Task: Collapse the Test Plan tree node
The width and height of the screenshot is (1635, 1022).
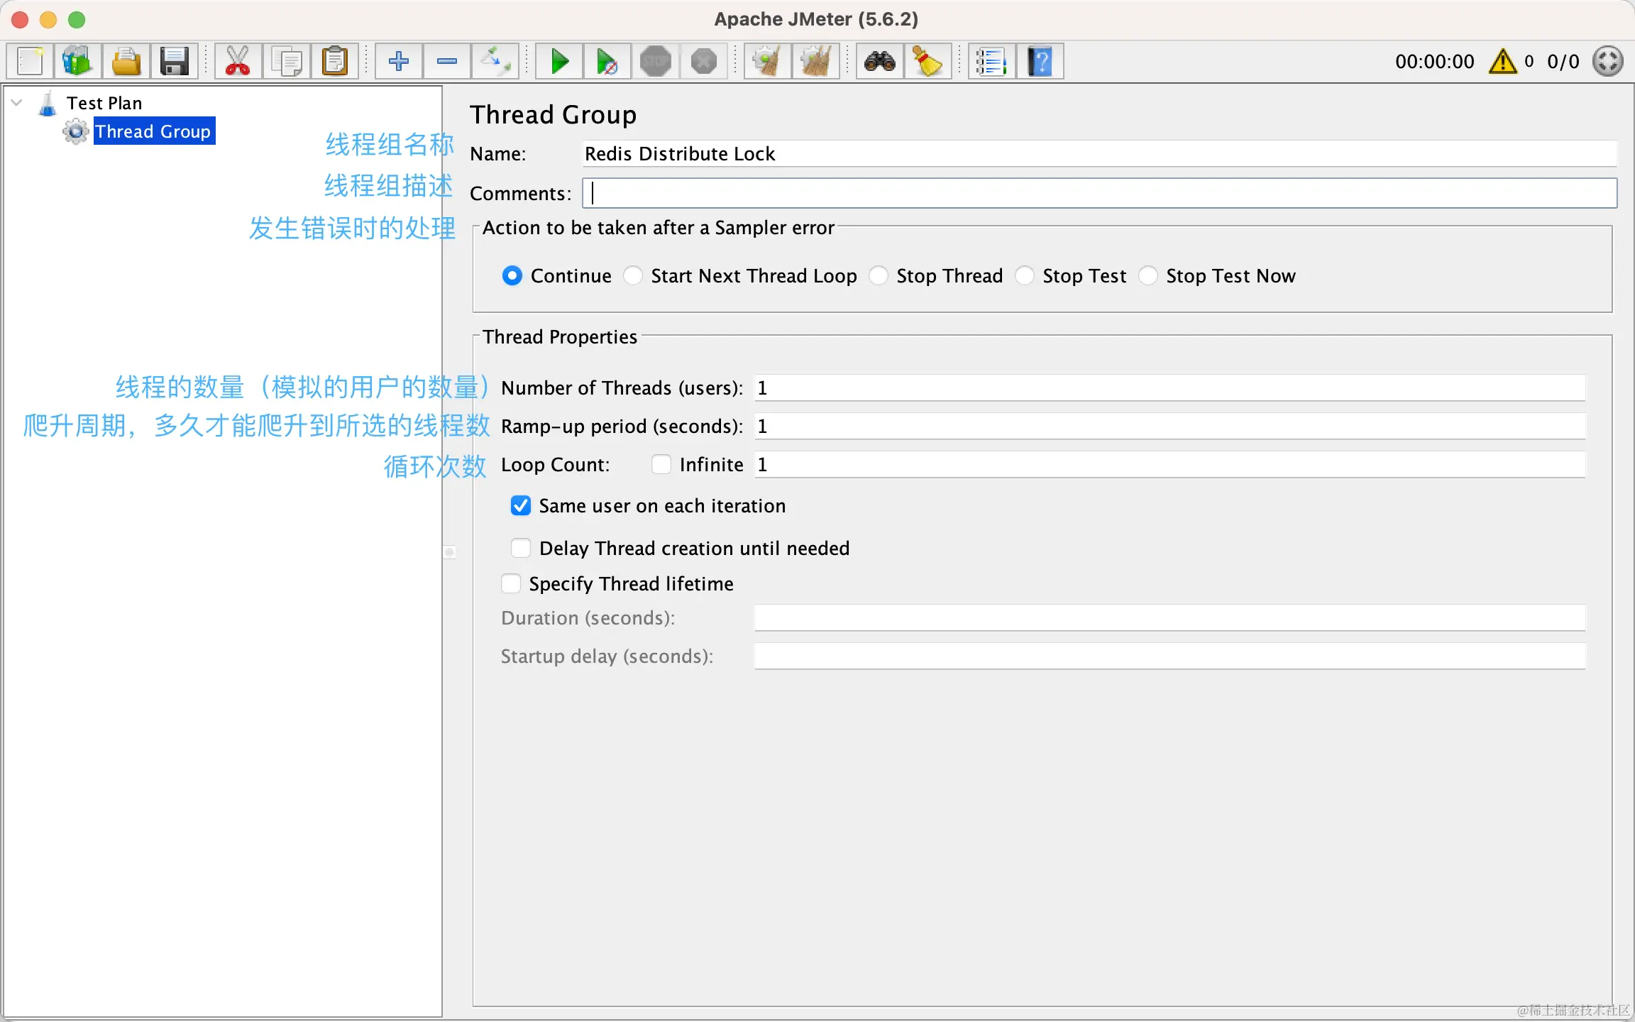Action: pos(17,103)
